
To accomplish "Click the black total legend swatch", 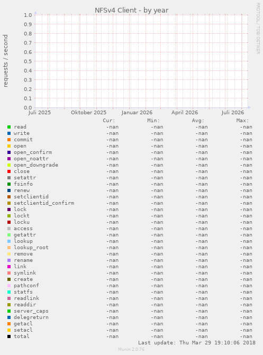I will point(9,336).
